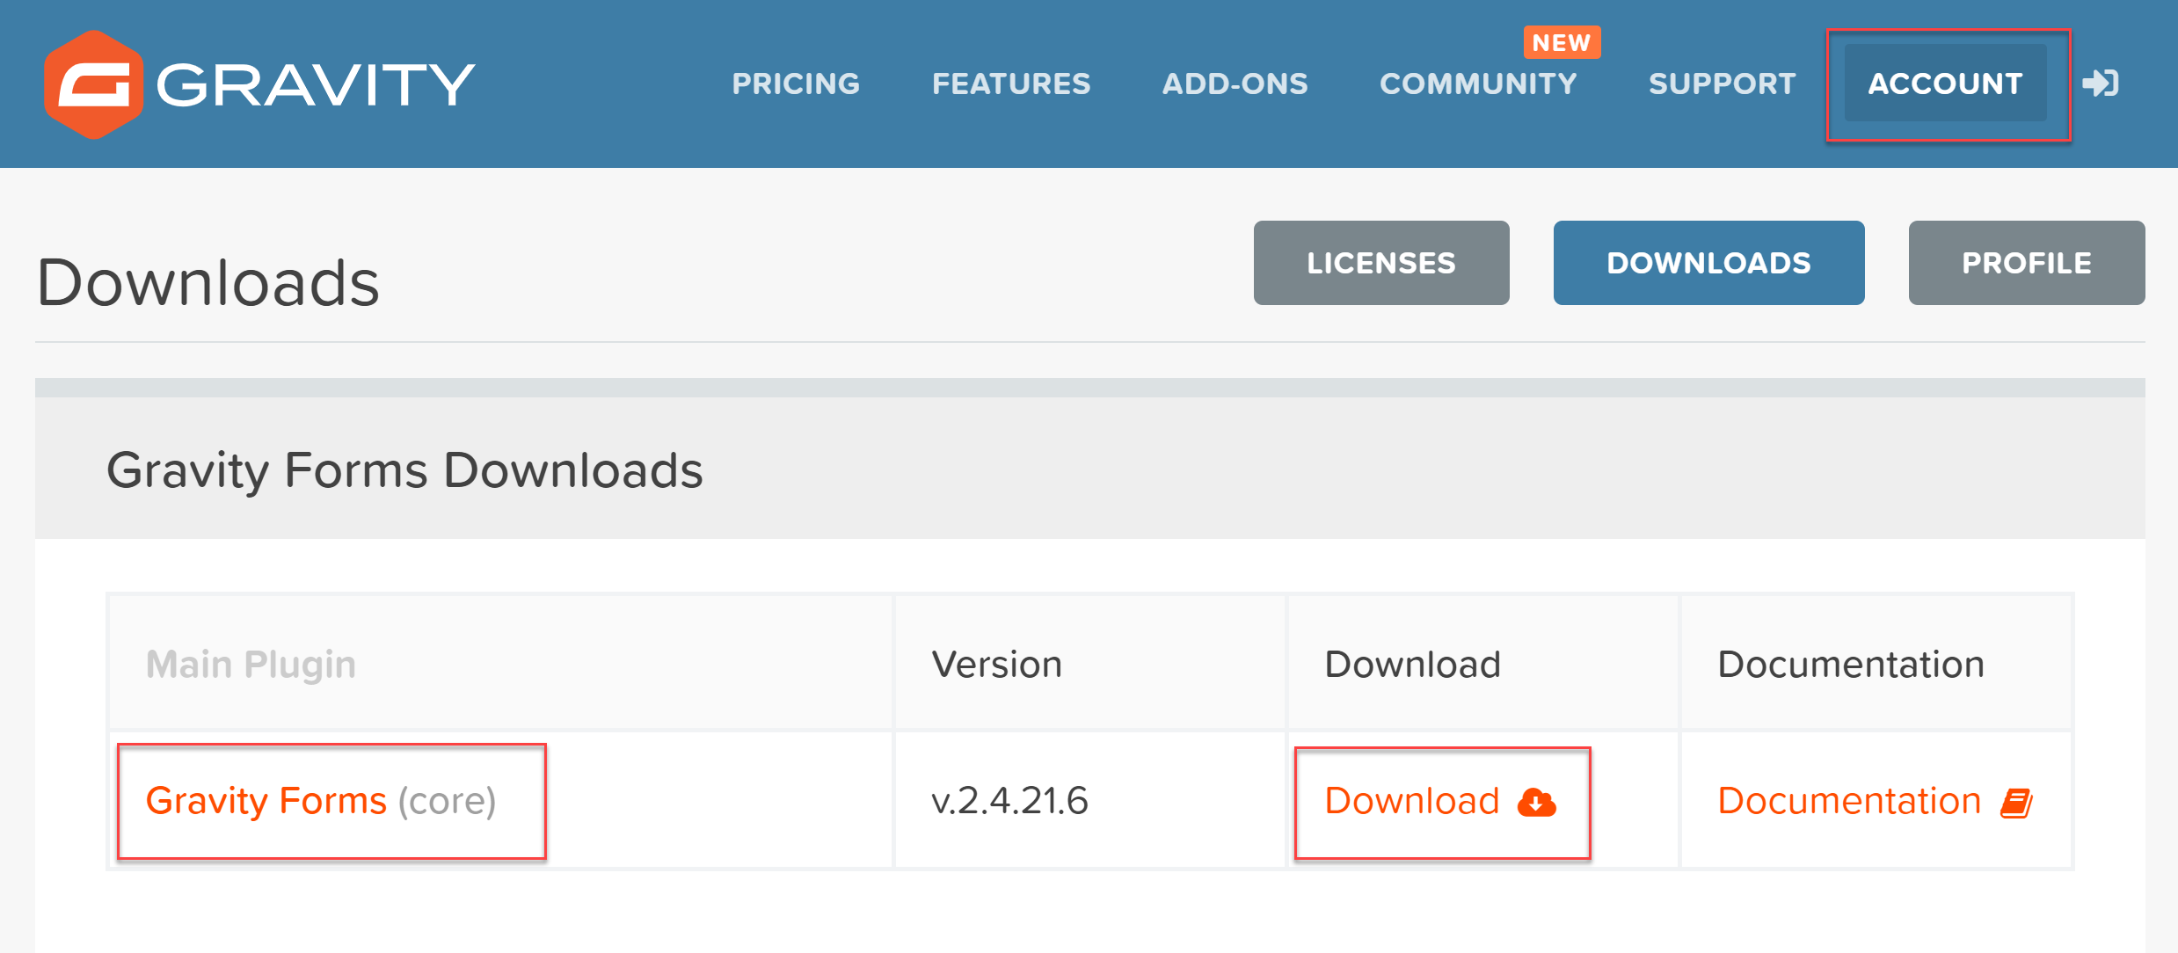Switch to the Licenses tab
This screenshot has width=2178, height=953.
[x=1381, y=263]
